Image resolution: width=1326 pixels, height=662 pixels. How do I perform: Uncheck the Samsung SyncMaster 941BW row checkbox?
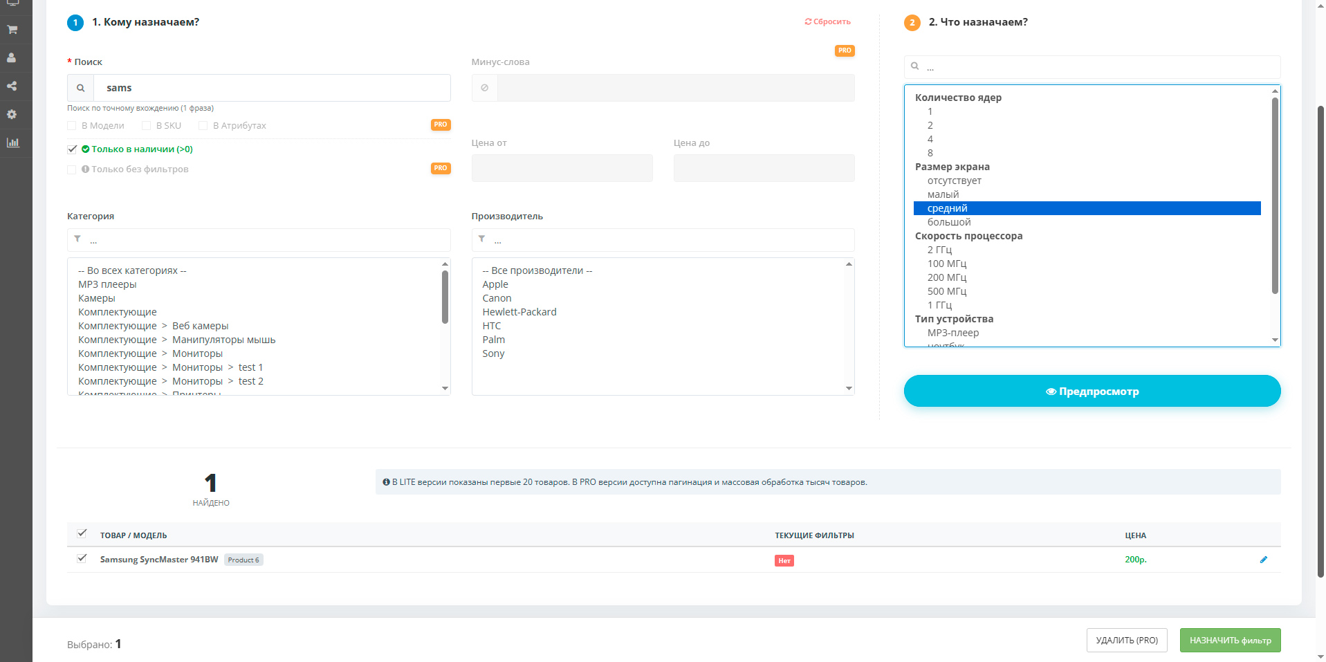tap(82, 558)
